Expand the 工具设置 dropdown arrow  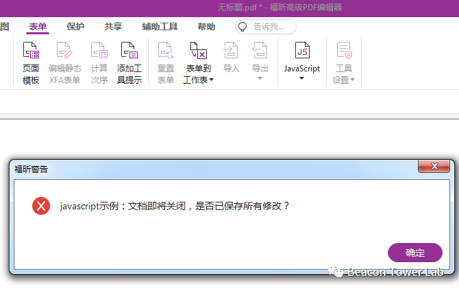(x=352, y=80)
